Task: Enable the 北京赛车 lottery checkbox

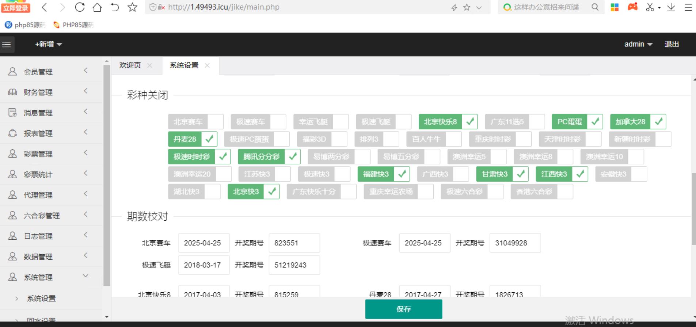Action: [x=215, y=122]
